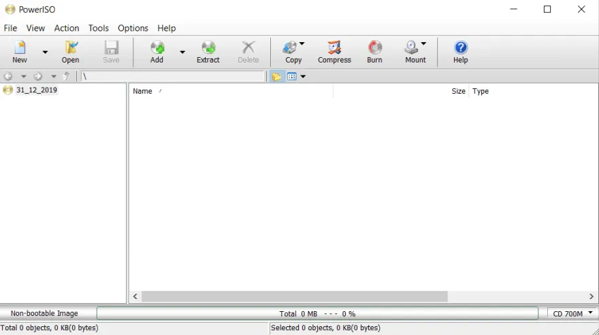Click the Non-bootable Image status button
This screenshot has width=599, height=335.
click(44, 314)
